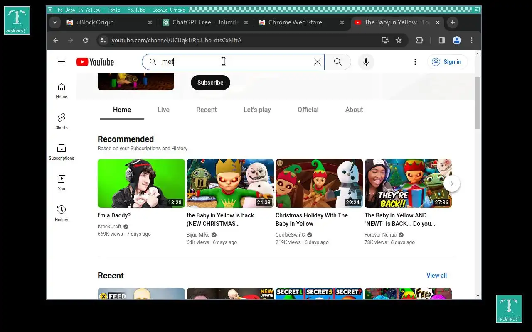Toggle Chrome side panel
Screen dimensions: 532x332
[x=442, y=40]
